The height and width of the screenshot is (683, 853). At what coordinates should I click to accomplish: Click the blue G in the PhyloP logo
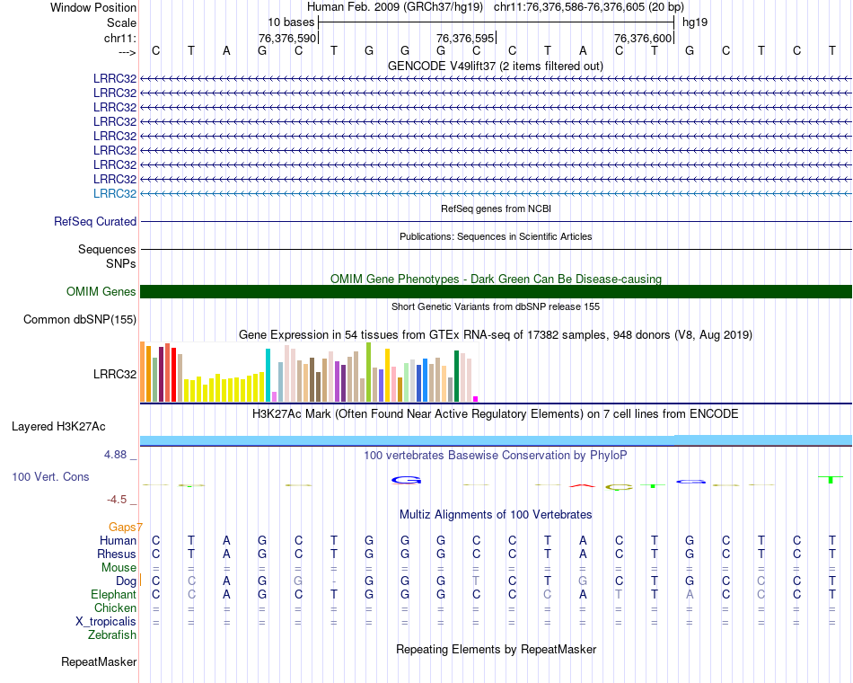tap(406, 480)
